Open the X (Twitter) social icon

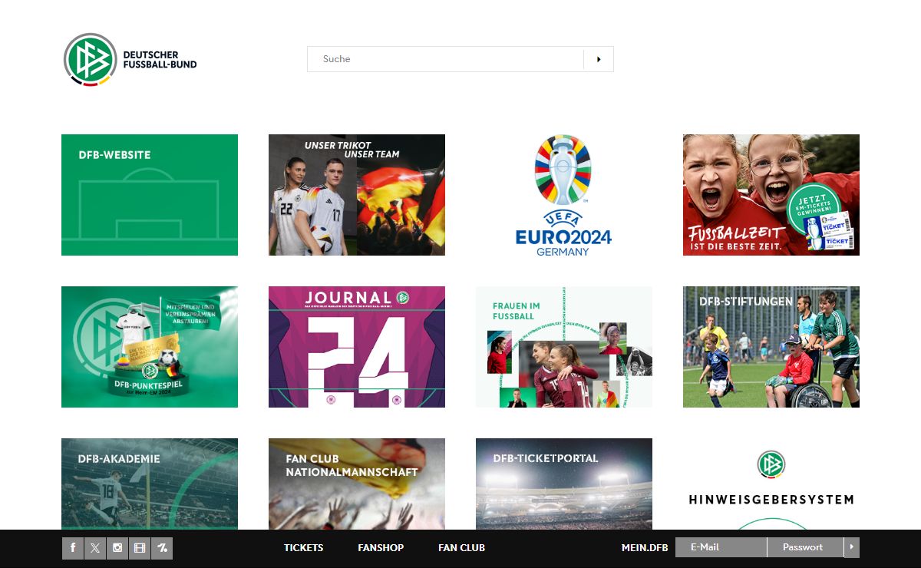coord(95,548)
